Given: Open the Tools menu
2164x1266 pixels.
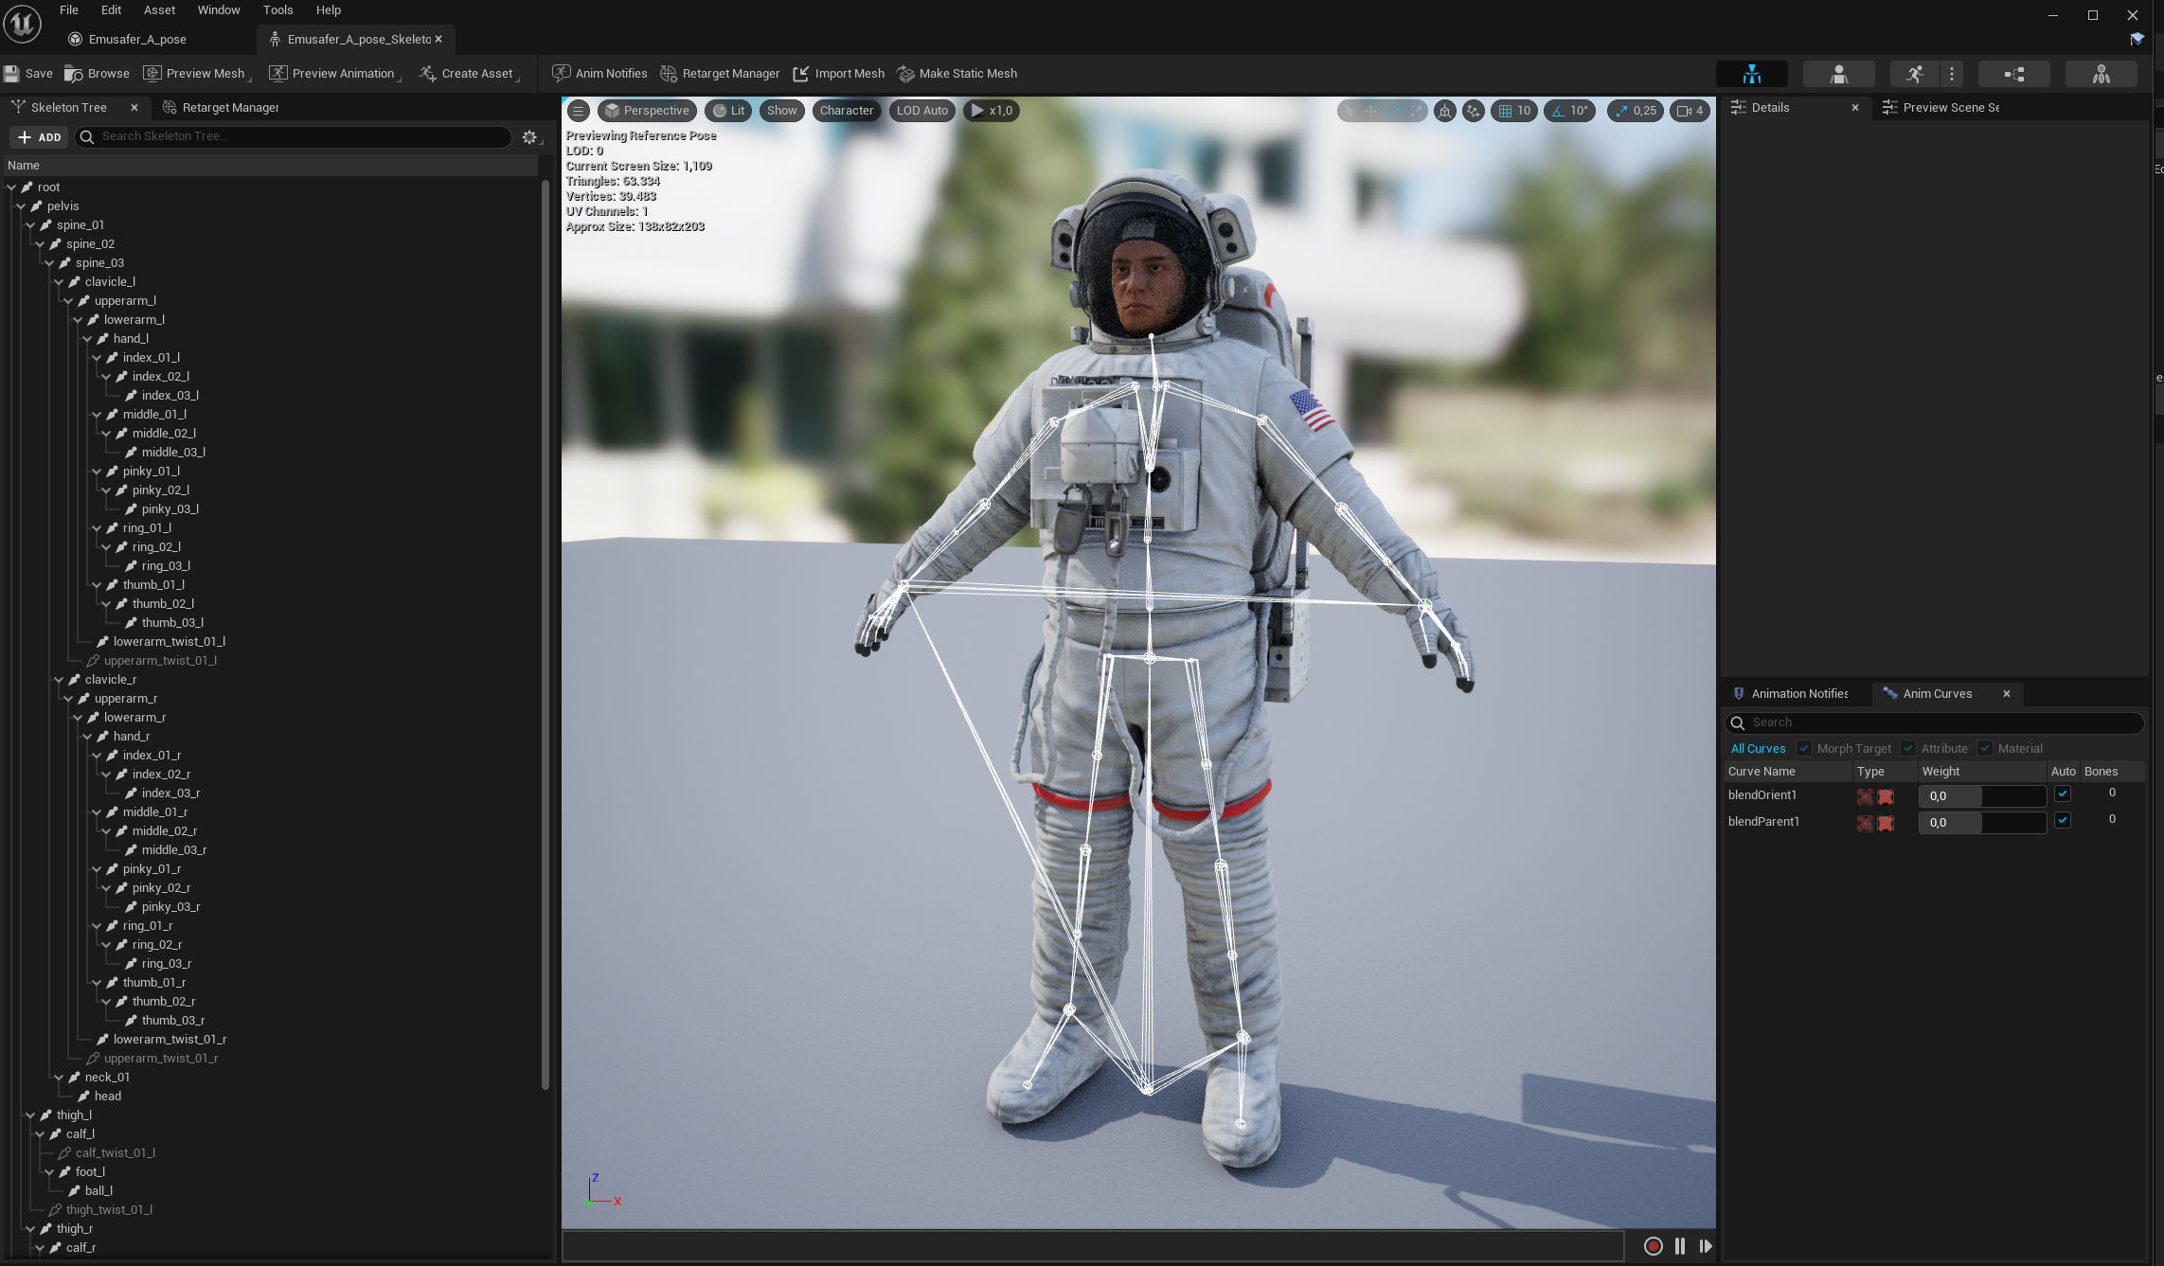Looking at the screenshot, I should [277, 9].
